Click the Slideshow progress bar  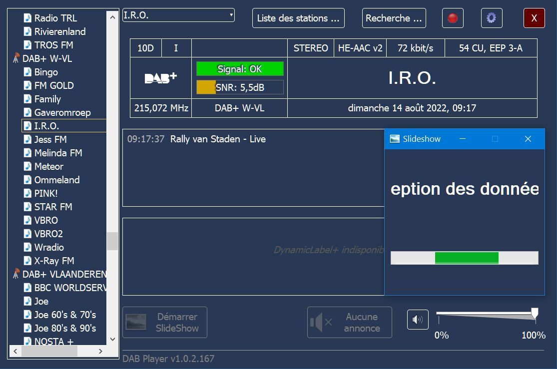pos(464,258)
